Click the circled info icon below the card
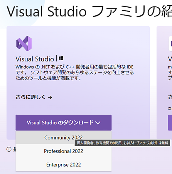 [x=9, y=149]
